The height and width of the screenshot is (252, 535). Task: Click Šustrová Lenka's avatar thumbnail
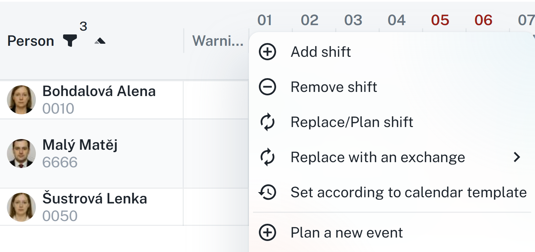[x=21, y=207]
